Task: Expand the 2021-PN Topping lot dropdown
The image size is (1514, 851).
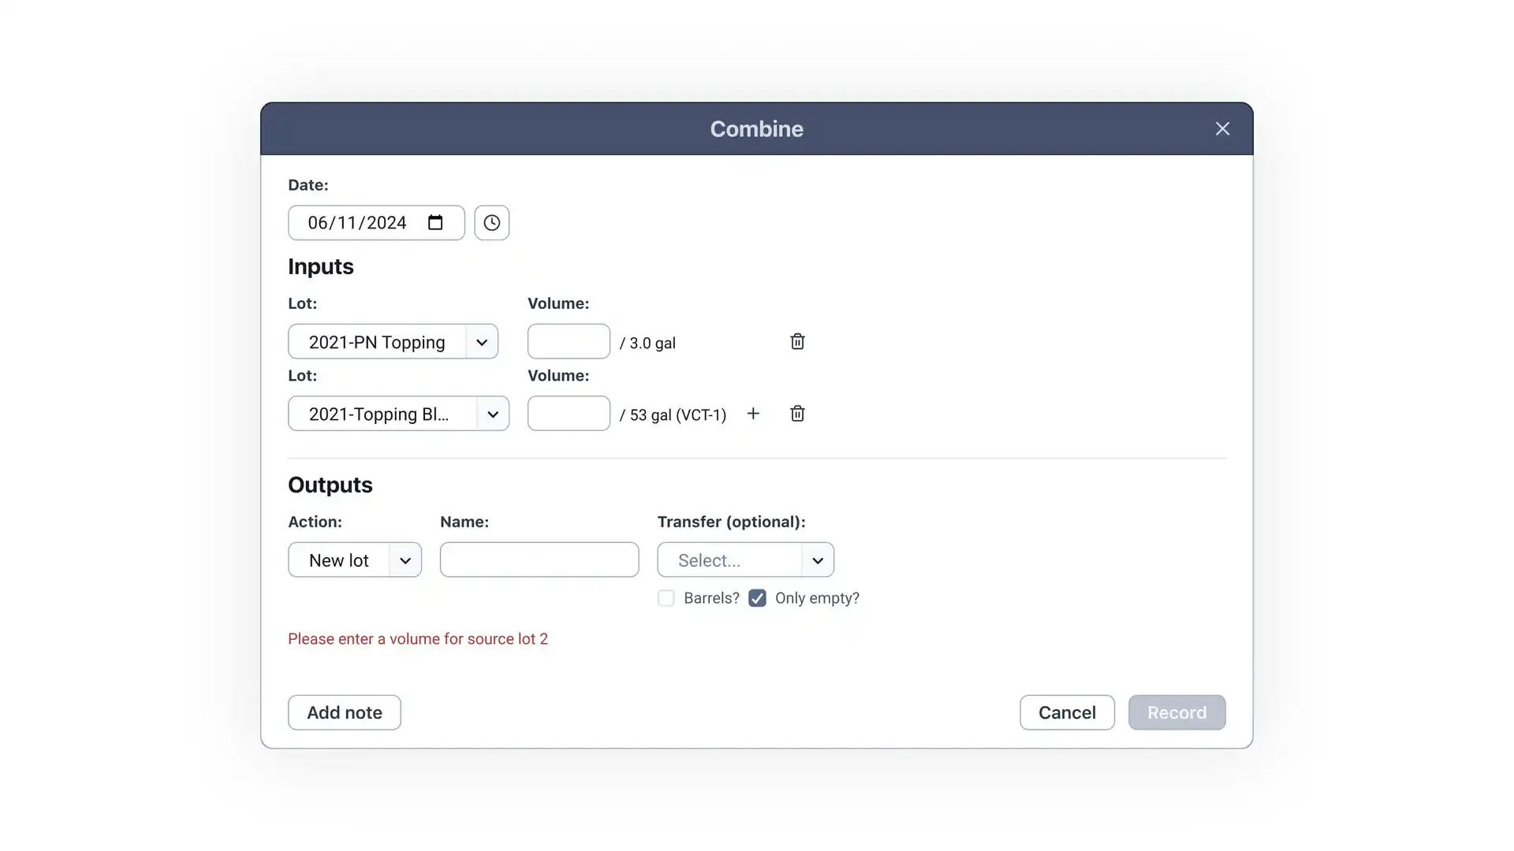Action: point(480,341)
